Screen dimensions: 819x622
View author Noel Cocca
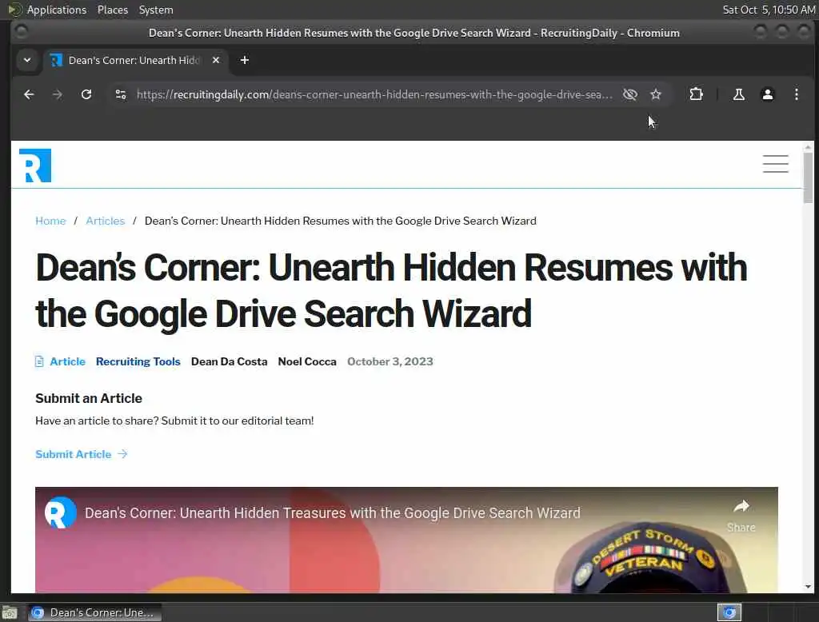pyautogui.click(x=307, y=361)
